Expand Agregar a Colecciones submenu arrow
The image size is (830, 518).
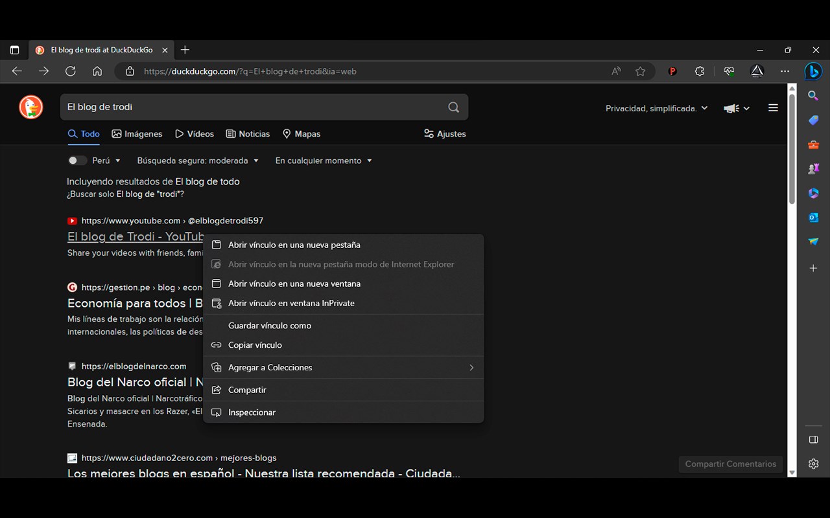tap(471, 367)
